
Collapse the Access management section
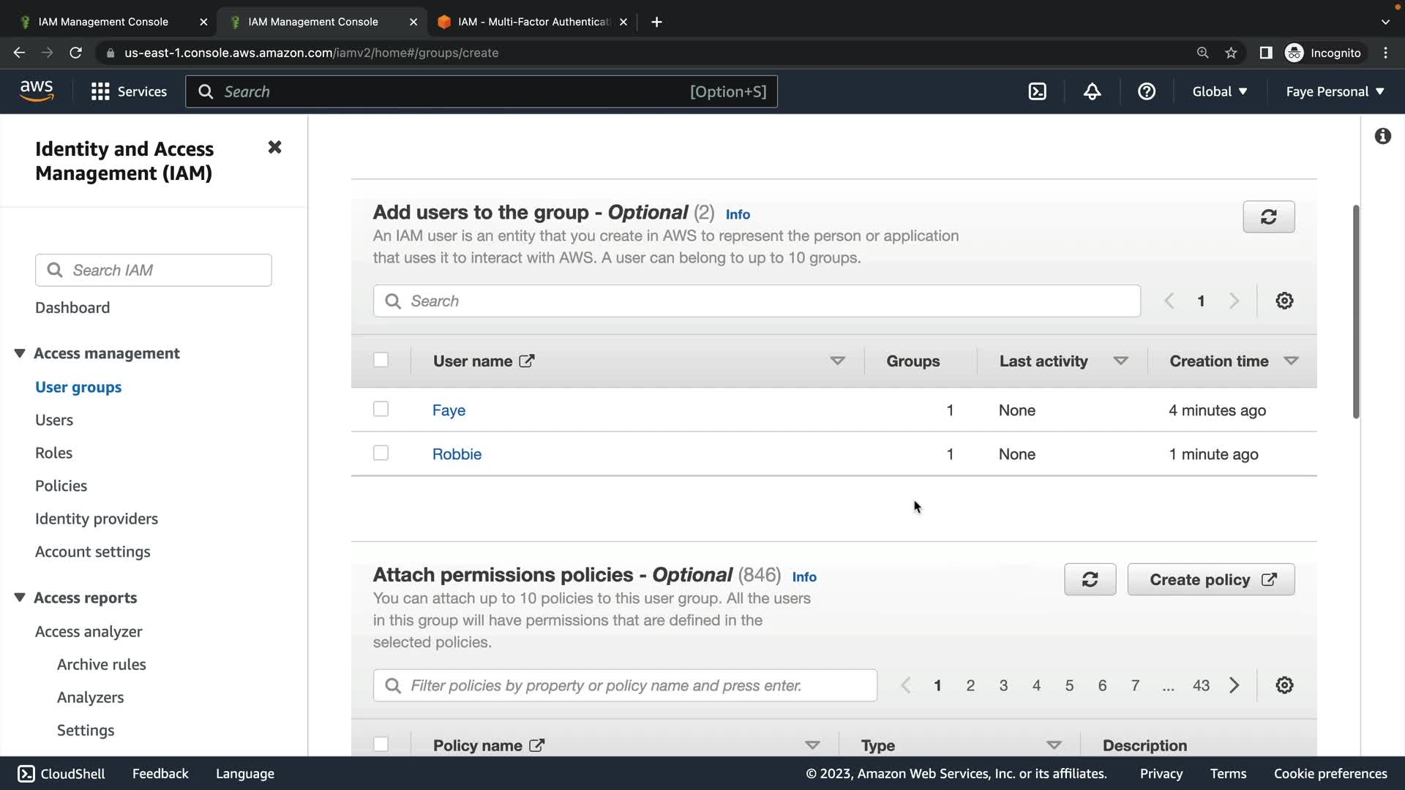tap(20, 353)
